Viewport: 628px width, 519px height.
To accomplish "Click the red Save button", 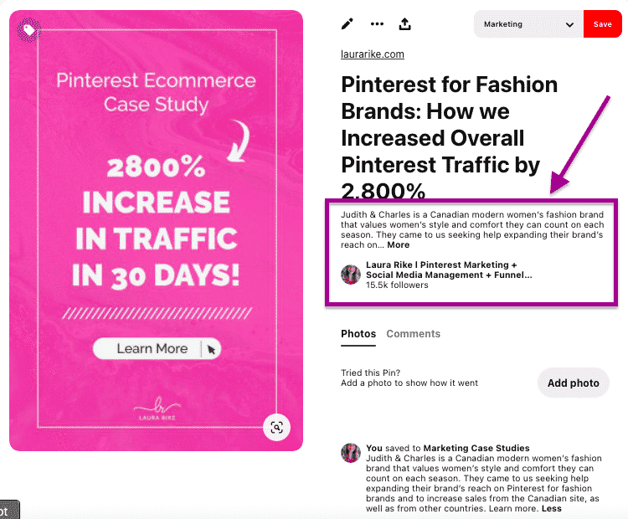I will click(x=602, y=24).
